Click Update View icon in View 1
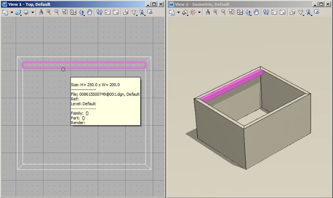This screenshot has height=198, width=333. point(41,12)
